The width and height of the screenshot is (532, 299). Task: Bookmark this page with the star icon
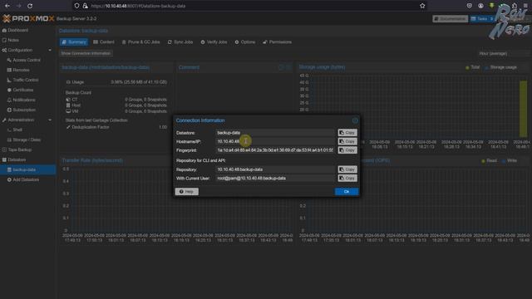pyautogui.click(x=422, y=6)
